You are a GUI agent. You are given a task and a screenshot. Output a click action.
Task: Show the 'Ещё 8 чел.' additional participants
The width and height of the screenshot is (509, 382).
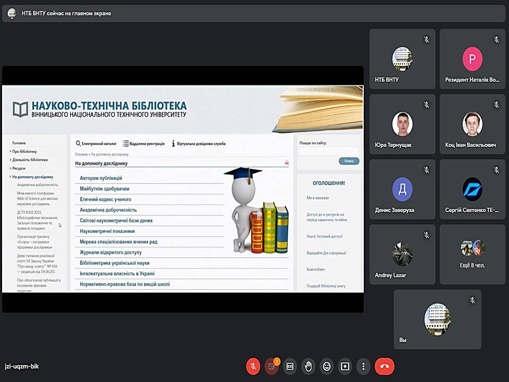pos(472,254)
